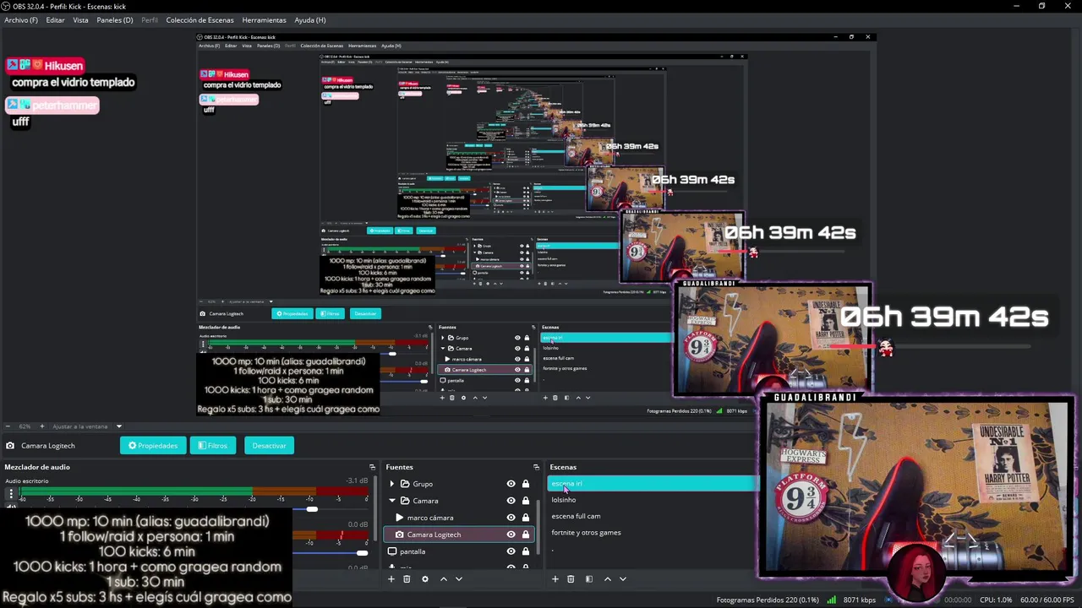Select the Camara Logitech source row
This screenshot has height=608, width=1082.
coord(459,535)
